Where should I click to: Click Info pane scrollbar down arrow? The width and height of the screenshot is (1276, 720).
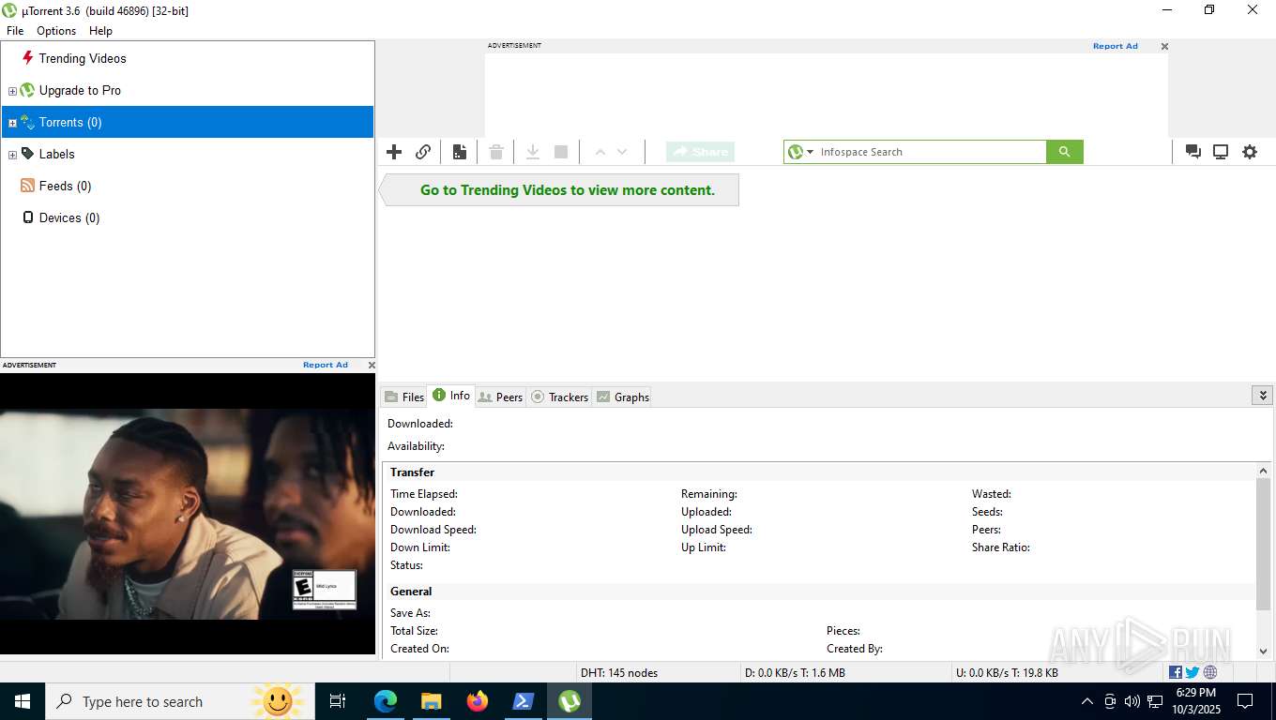1263,651
